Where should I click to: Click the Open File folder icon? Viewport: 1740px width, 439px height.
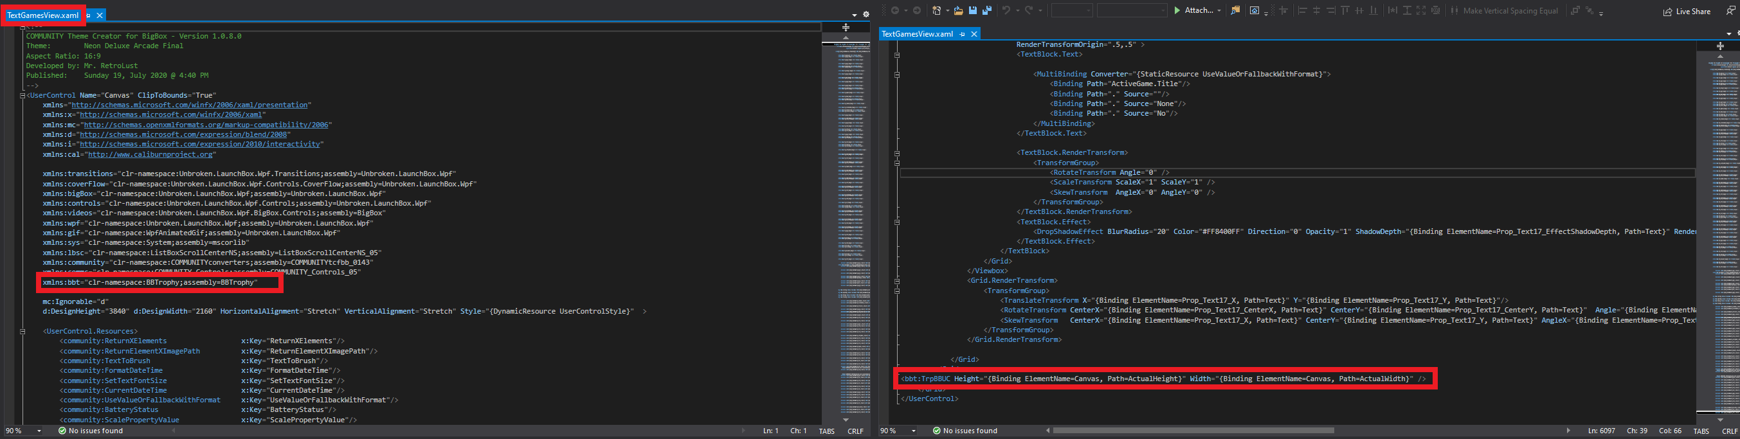click(x=959, y=10)
